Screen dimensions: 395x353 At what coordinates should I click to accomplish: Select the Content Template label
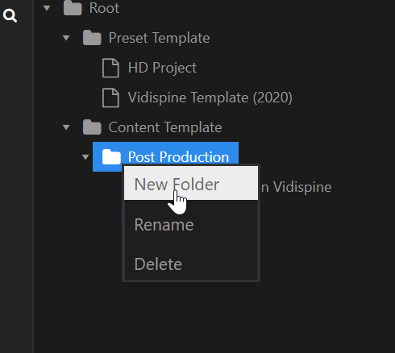[x=165, y=127]
